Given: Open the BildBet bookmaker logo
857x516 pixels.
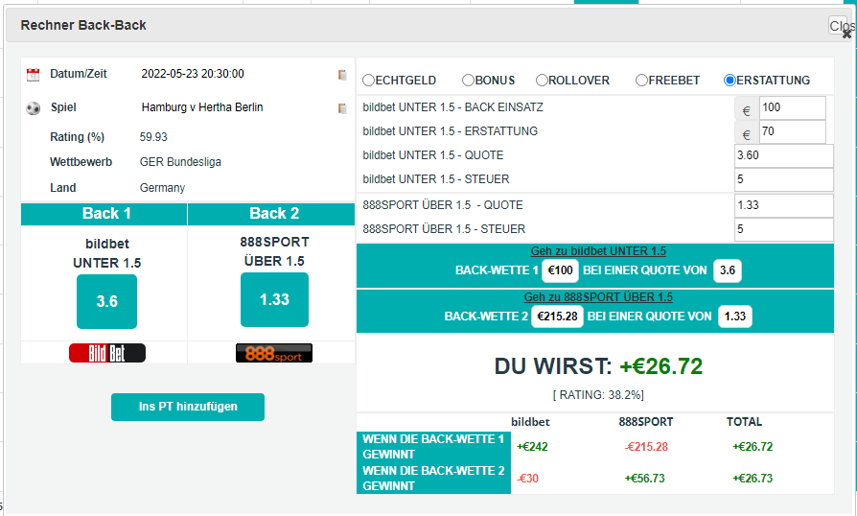Looking at the screenshot, I should point(107,353).
